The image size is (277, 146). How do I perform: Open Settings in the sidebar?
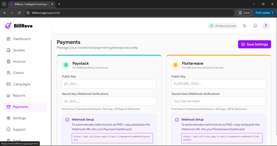click(25, 118)
